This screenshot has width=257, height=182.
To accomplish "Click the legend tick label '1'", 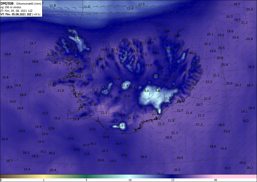I will (x=44, y=180).
